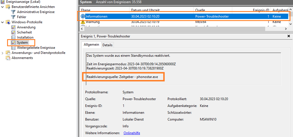Click the Windows-Protokolle folder icon
The image size is (293, 137).
8,22
